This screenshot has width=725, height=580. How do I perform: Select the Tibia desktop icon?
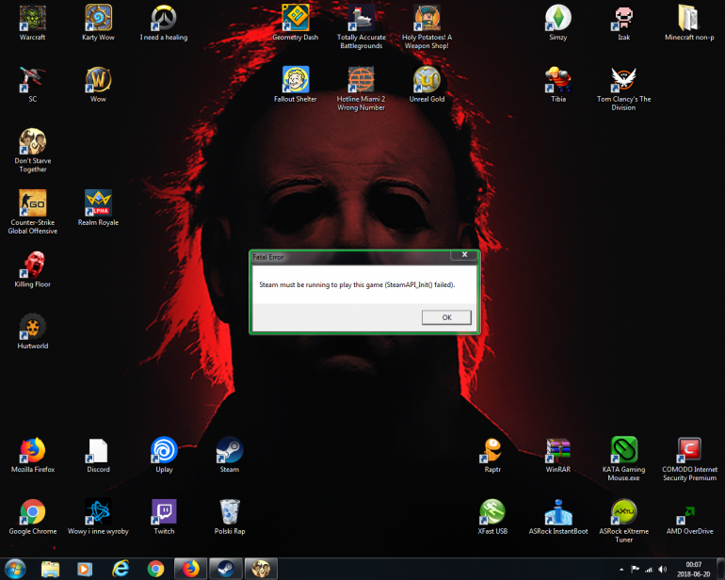pos(558,84)
